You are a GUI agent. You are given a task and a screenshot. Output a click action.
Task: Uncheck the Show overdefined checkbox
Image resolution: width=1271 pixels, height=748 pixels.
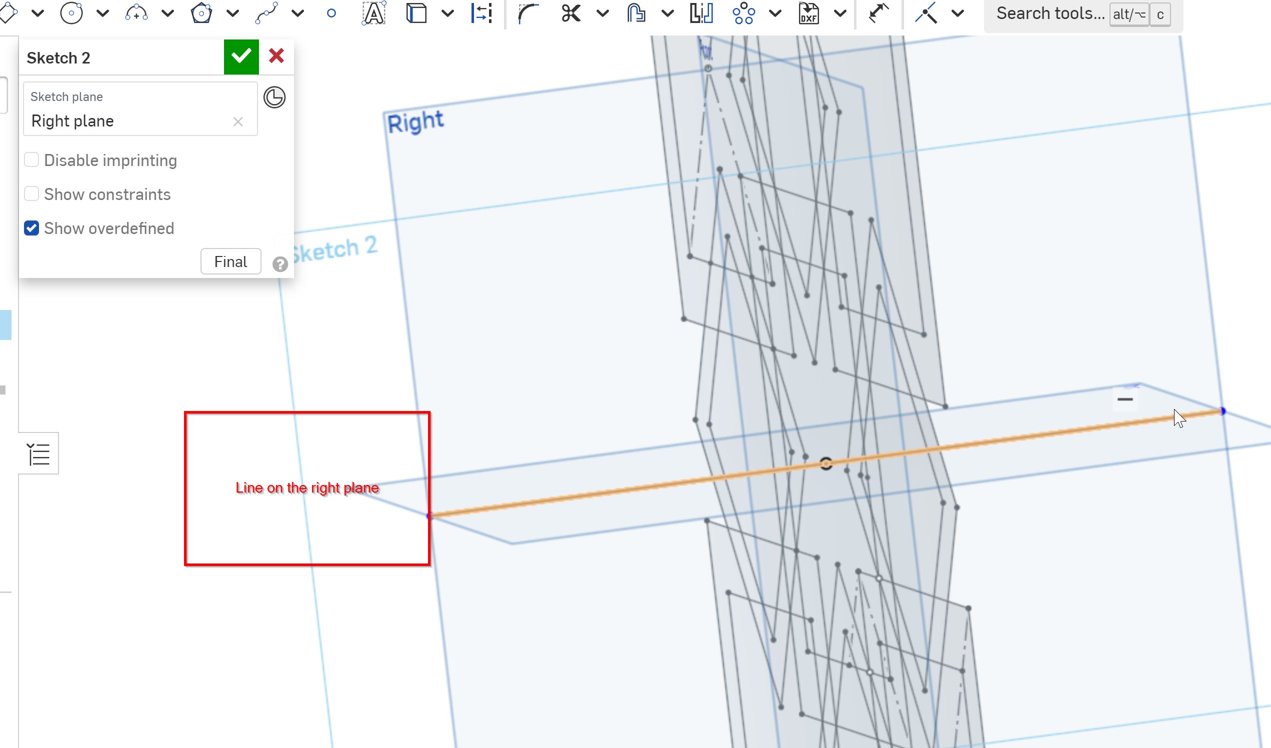32,228
